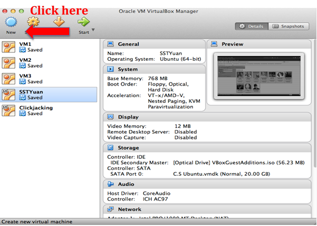The width and height of the screenshot is (317, 226).
Task: Click the VBoxGuestAdditions.iso optical drive entry
Action: pos(239,163)
